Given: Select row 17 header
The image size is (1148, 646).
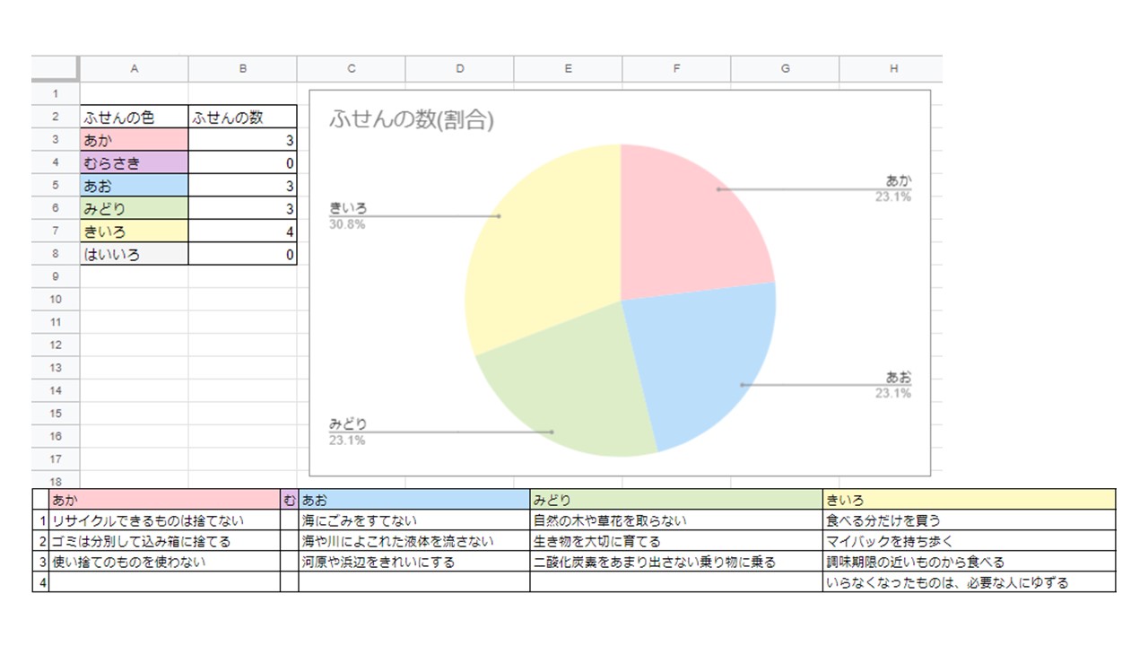Looking at the screenshot, I should click(x=56, y=459).
